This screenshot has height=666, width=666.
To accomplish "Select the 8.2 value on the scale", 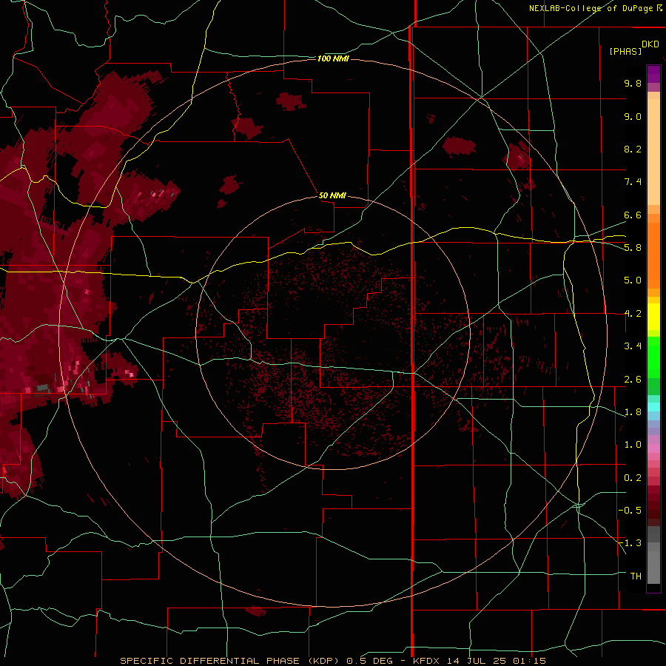I will click(633, 149).
